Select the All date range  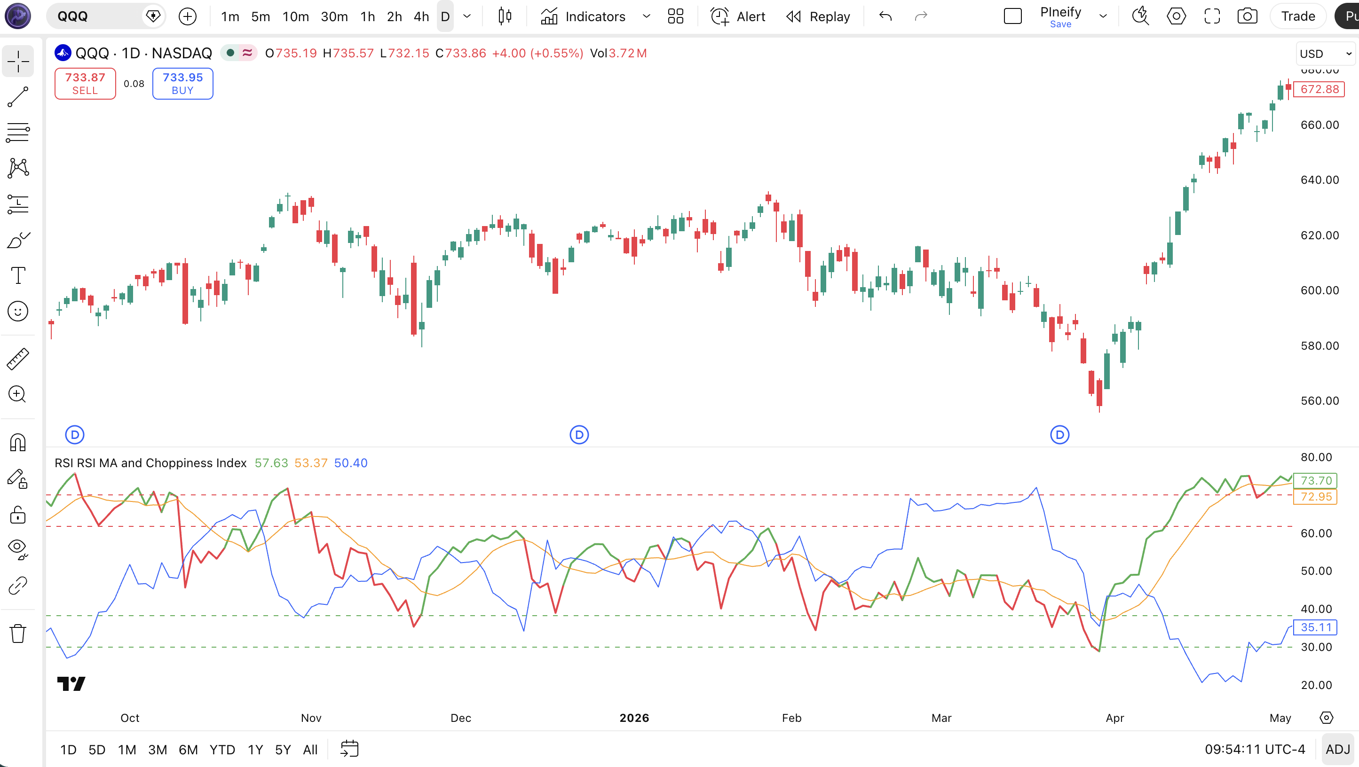tap(310, 750)
